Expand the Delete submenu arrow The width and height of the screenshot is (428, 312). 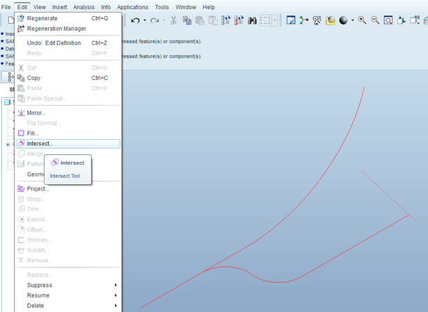point(116,306)
